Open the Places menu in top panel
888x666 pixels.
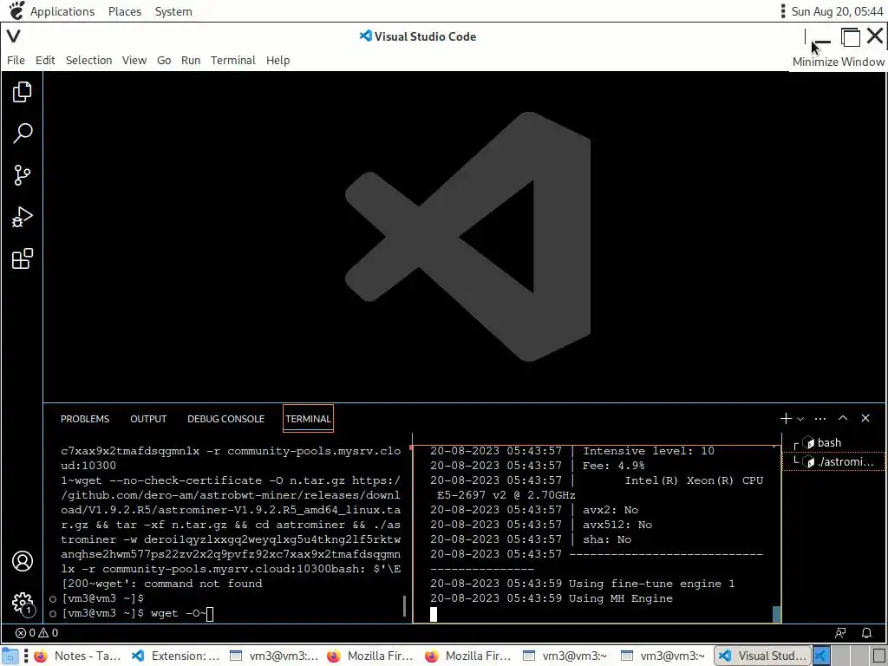[125, 11]
